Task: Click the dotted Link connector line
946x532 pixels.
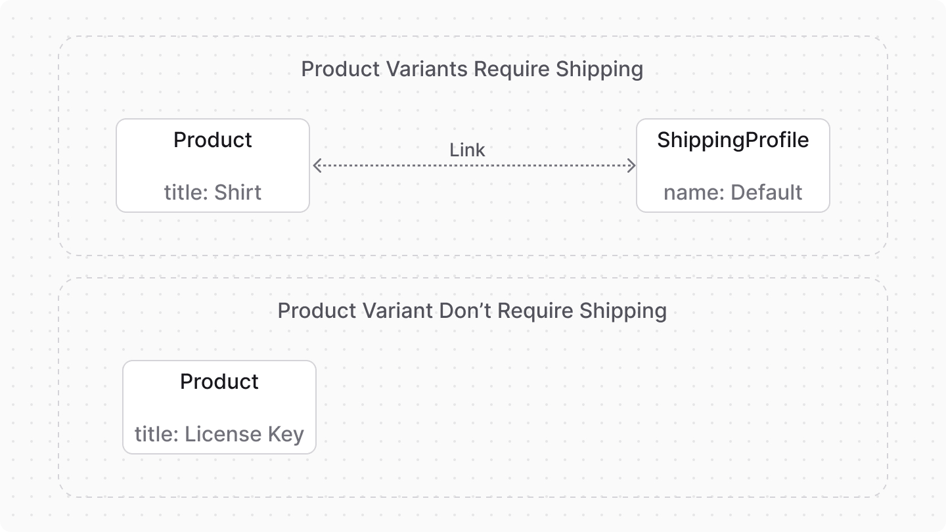Action: (473, 166)
